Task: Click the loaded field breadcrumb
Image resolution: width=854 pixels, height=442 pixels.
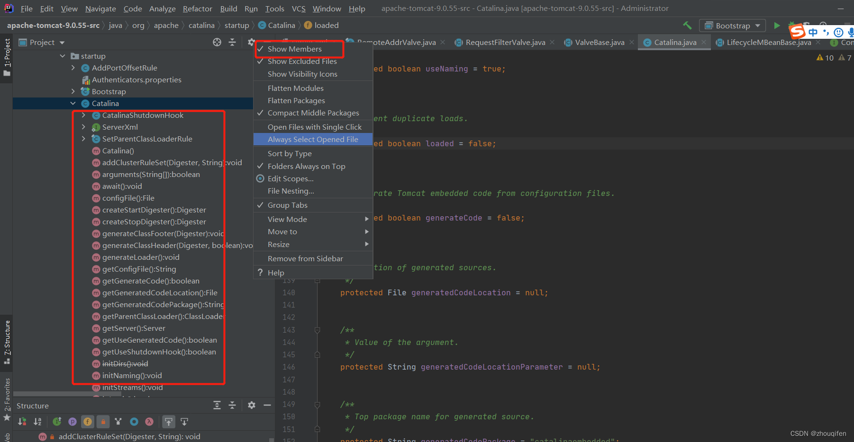Action: coord(321,25)
